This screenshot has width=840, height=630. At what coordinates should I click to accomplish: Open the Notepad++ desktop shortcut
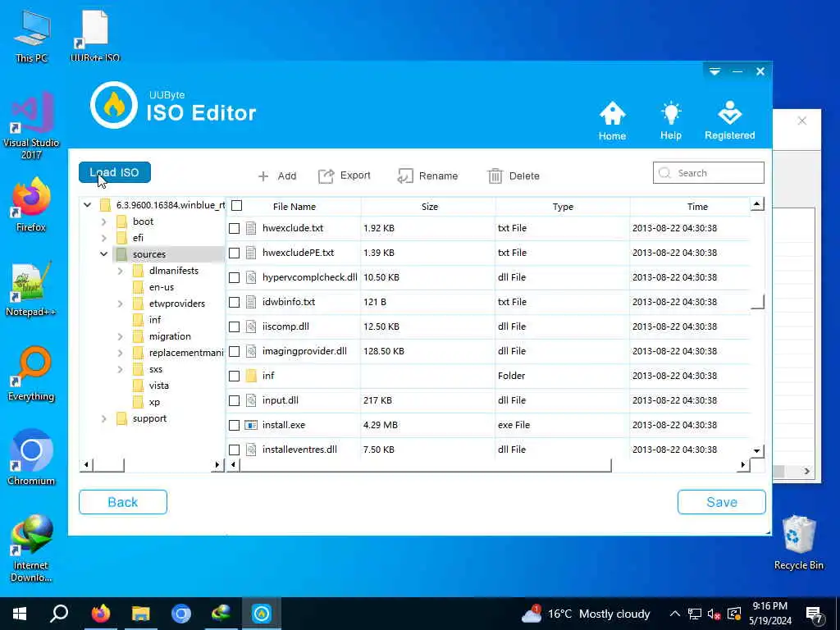click(31, 290)
